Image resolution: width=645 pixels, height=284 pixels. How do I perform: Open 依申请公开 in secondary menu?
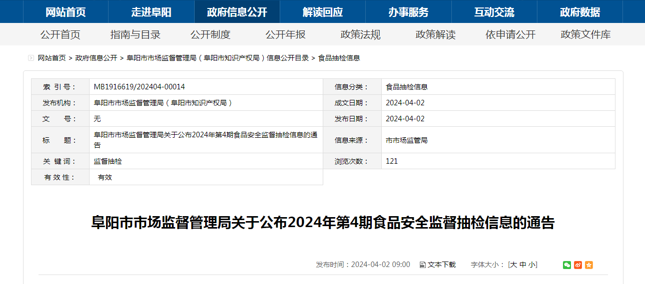pyautogui.click(x=511, y=35)
